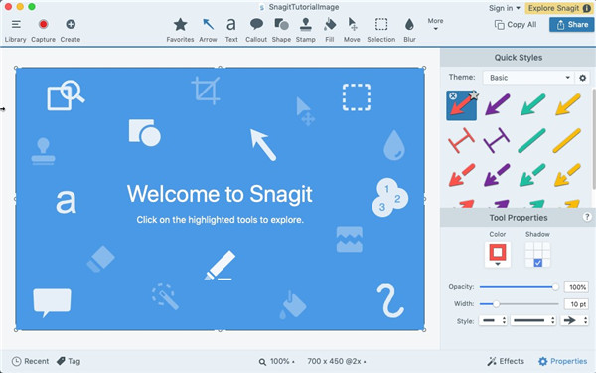Open the line dash Style dropdown

coord(493,321)
